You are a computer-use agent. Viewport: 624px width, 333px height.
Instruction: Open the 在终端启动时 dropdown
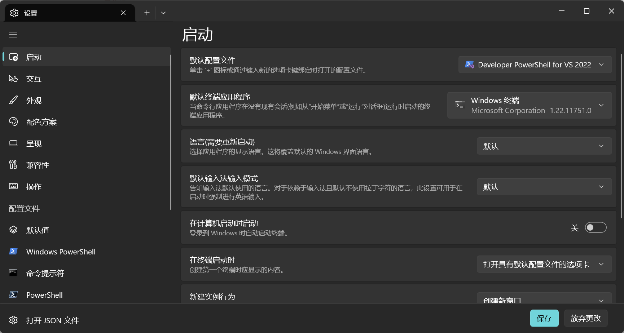(544, 264)
